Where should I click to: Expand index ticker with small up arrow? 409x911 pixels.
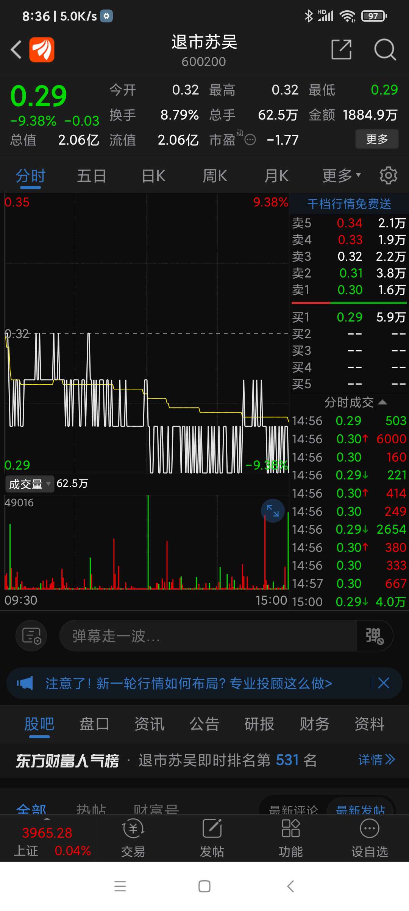point(47,819)
